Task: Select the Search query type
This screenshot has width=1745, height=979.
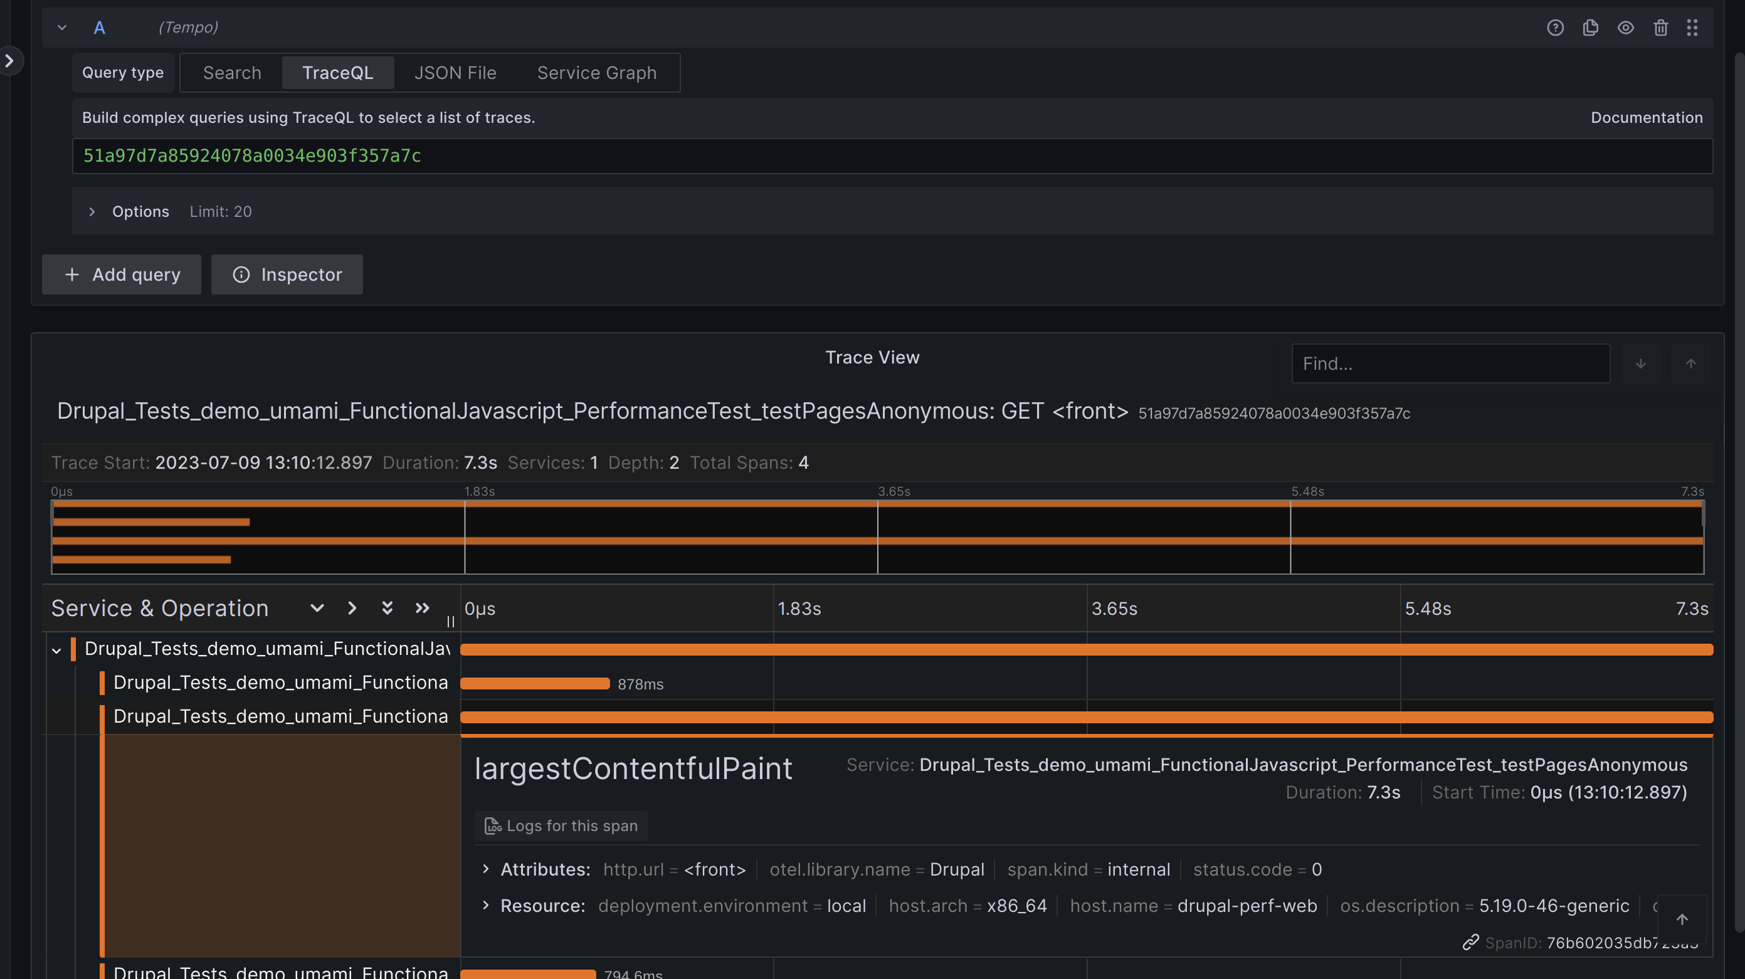Action: pyautogui.click(x=233, y=73)
